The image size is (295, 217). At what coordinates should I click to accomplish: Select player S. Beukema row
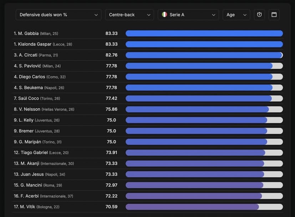click(147, 88)
